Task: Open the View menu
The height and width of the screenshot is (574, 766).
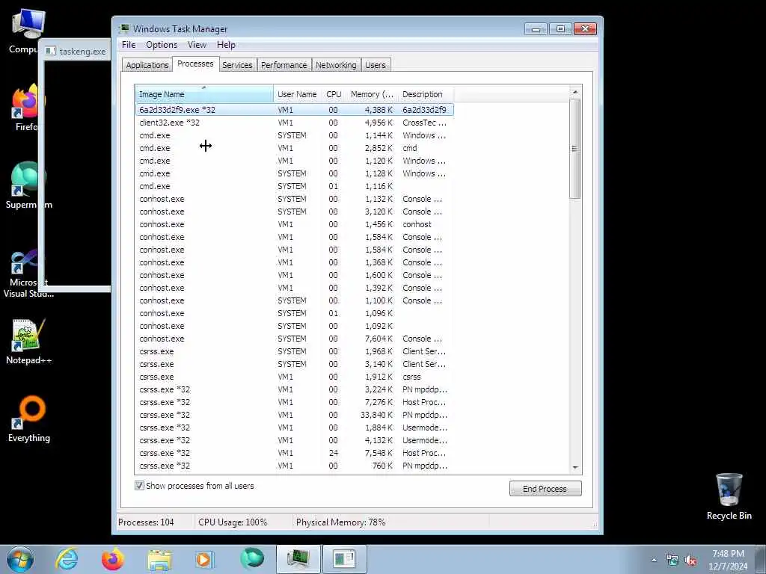Action: 197,44
